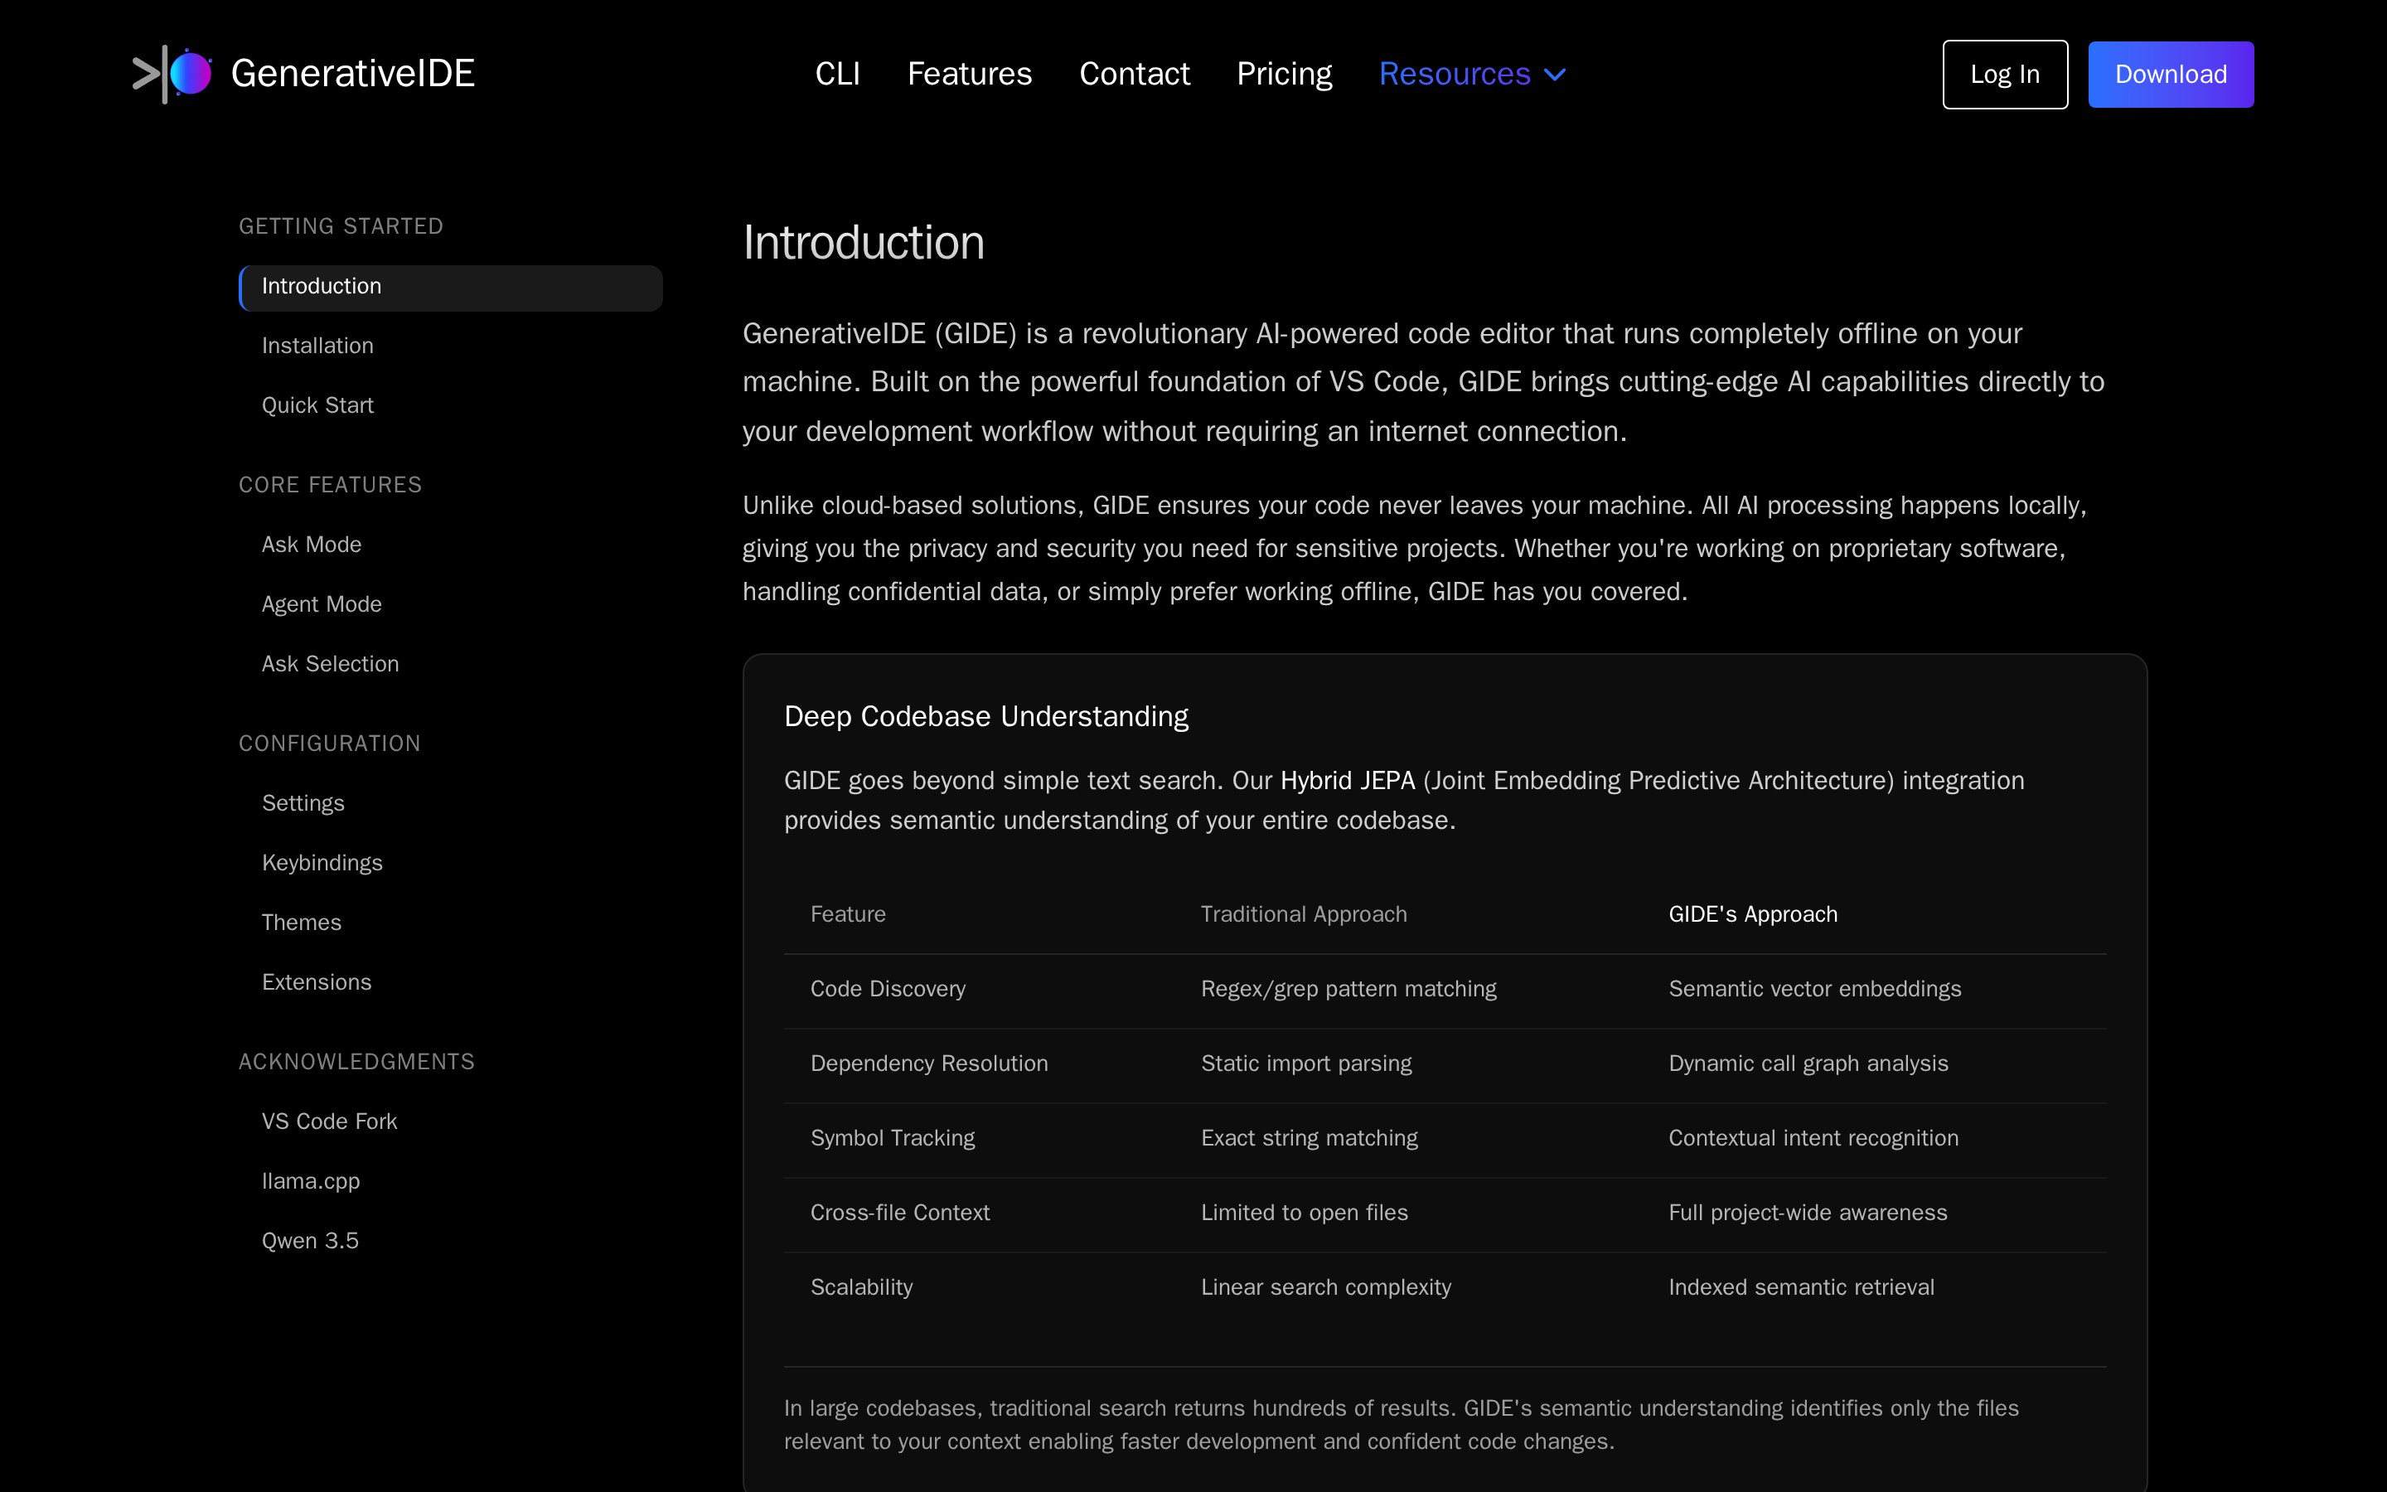Go to the Features page
The image size is (2387, 1492).
pos(970,74)
